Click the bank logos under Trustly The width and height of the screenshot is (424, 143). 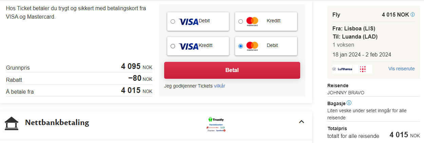216,127
